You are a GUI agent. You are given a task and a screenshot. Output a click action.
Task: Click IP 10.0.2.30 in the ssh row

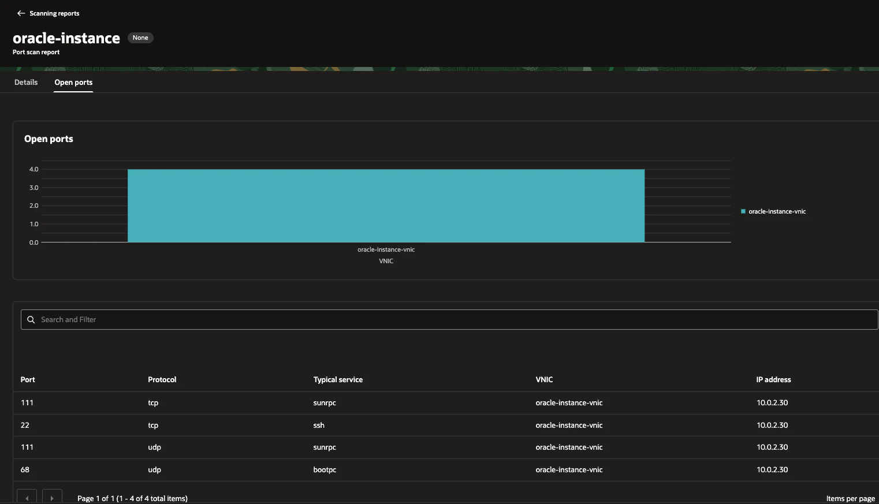point(772,425)
